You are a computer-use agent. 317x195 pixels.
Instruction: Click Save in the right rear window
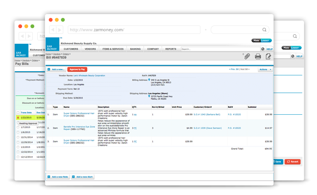pyautogui.click(x=279, y=161)
